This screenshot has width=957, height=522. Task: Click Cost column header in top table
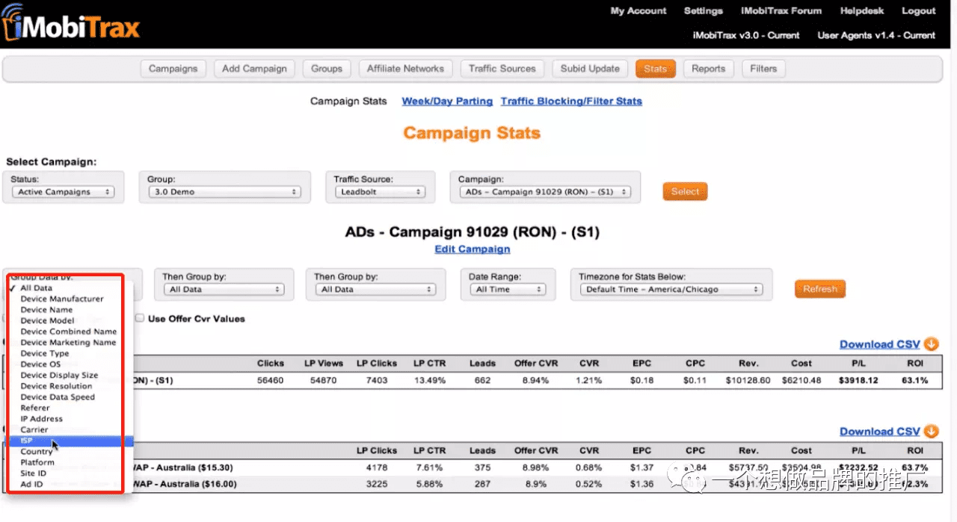(x=801, y=364)
